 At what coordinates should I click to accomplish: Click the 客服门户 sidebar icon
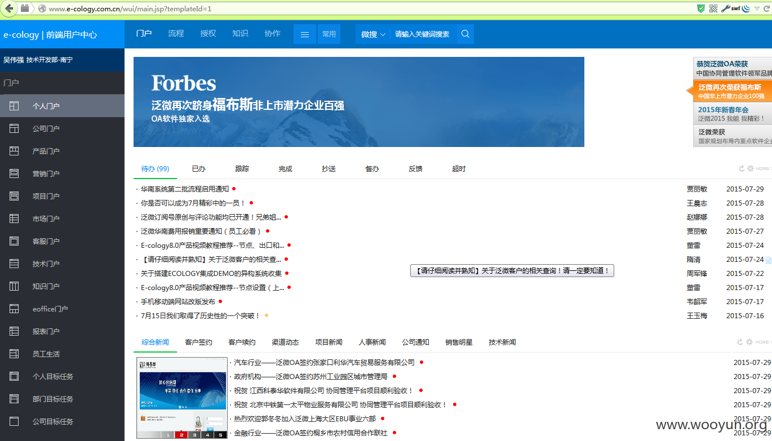coord(14,241)
